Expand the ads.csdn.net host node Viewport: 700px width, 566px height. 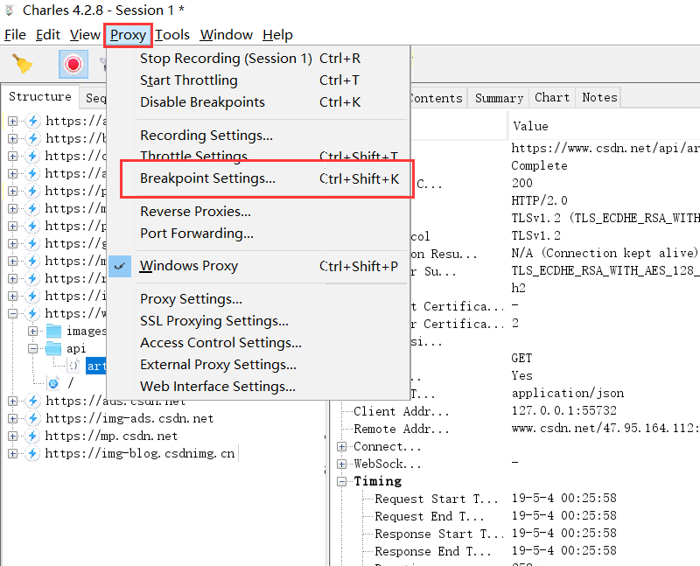coord(12,402)
